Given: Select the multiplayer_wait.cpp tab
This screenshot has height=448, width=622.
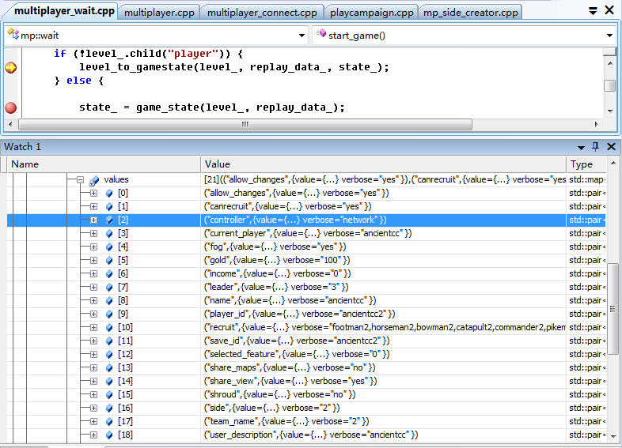Looking at the screenshot, I should (64, 11).
